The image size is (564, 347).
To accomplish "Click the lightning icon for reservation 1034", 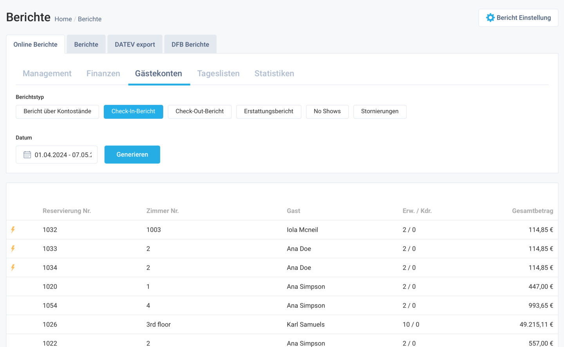I will 13,267.
